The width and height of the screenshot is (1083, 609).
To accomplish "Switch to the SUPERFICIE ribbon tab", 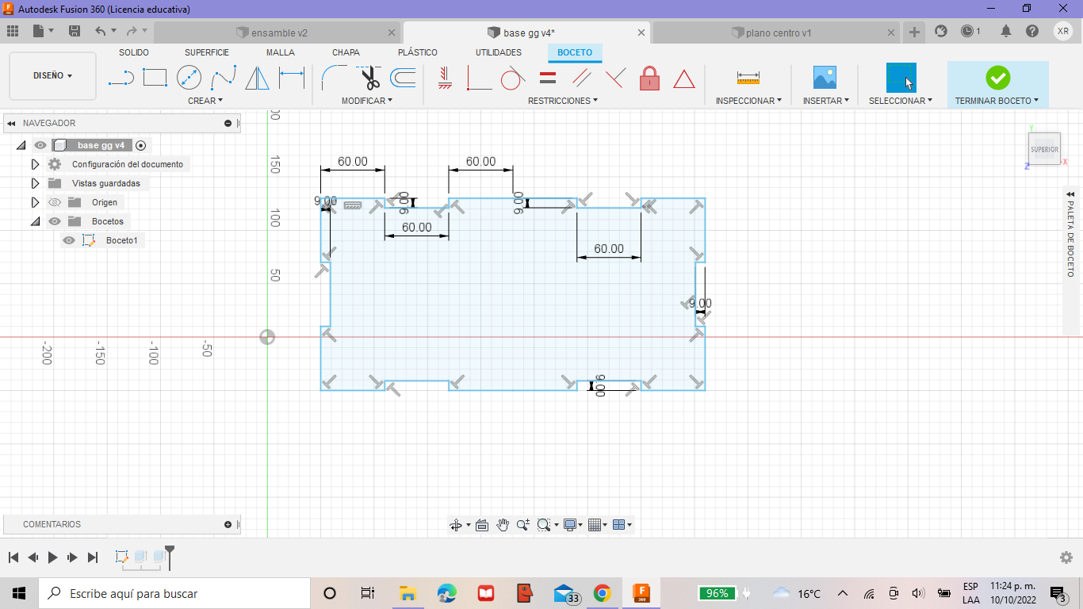I will (x=207, y=52).
